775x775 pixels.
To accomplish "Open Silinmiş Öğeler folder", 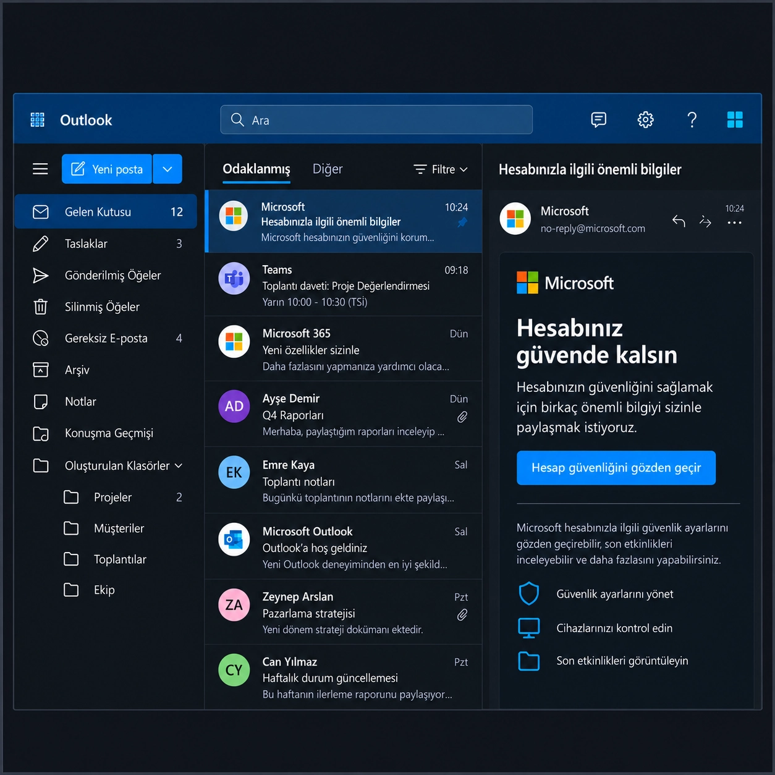I will point(106,307).
